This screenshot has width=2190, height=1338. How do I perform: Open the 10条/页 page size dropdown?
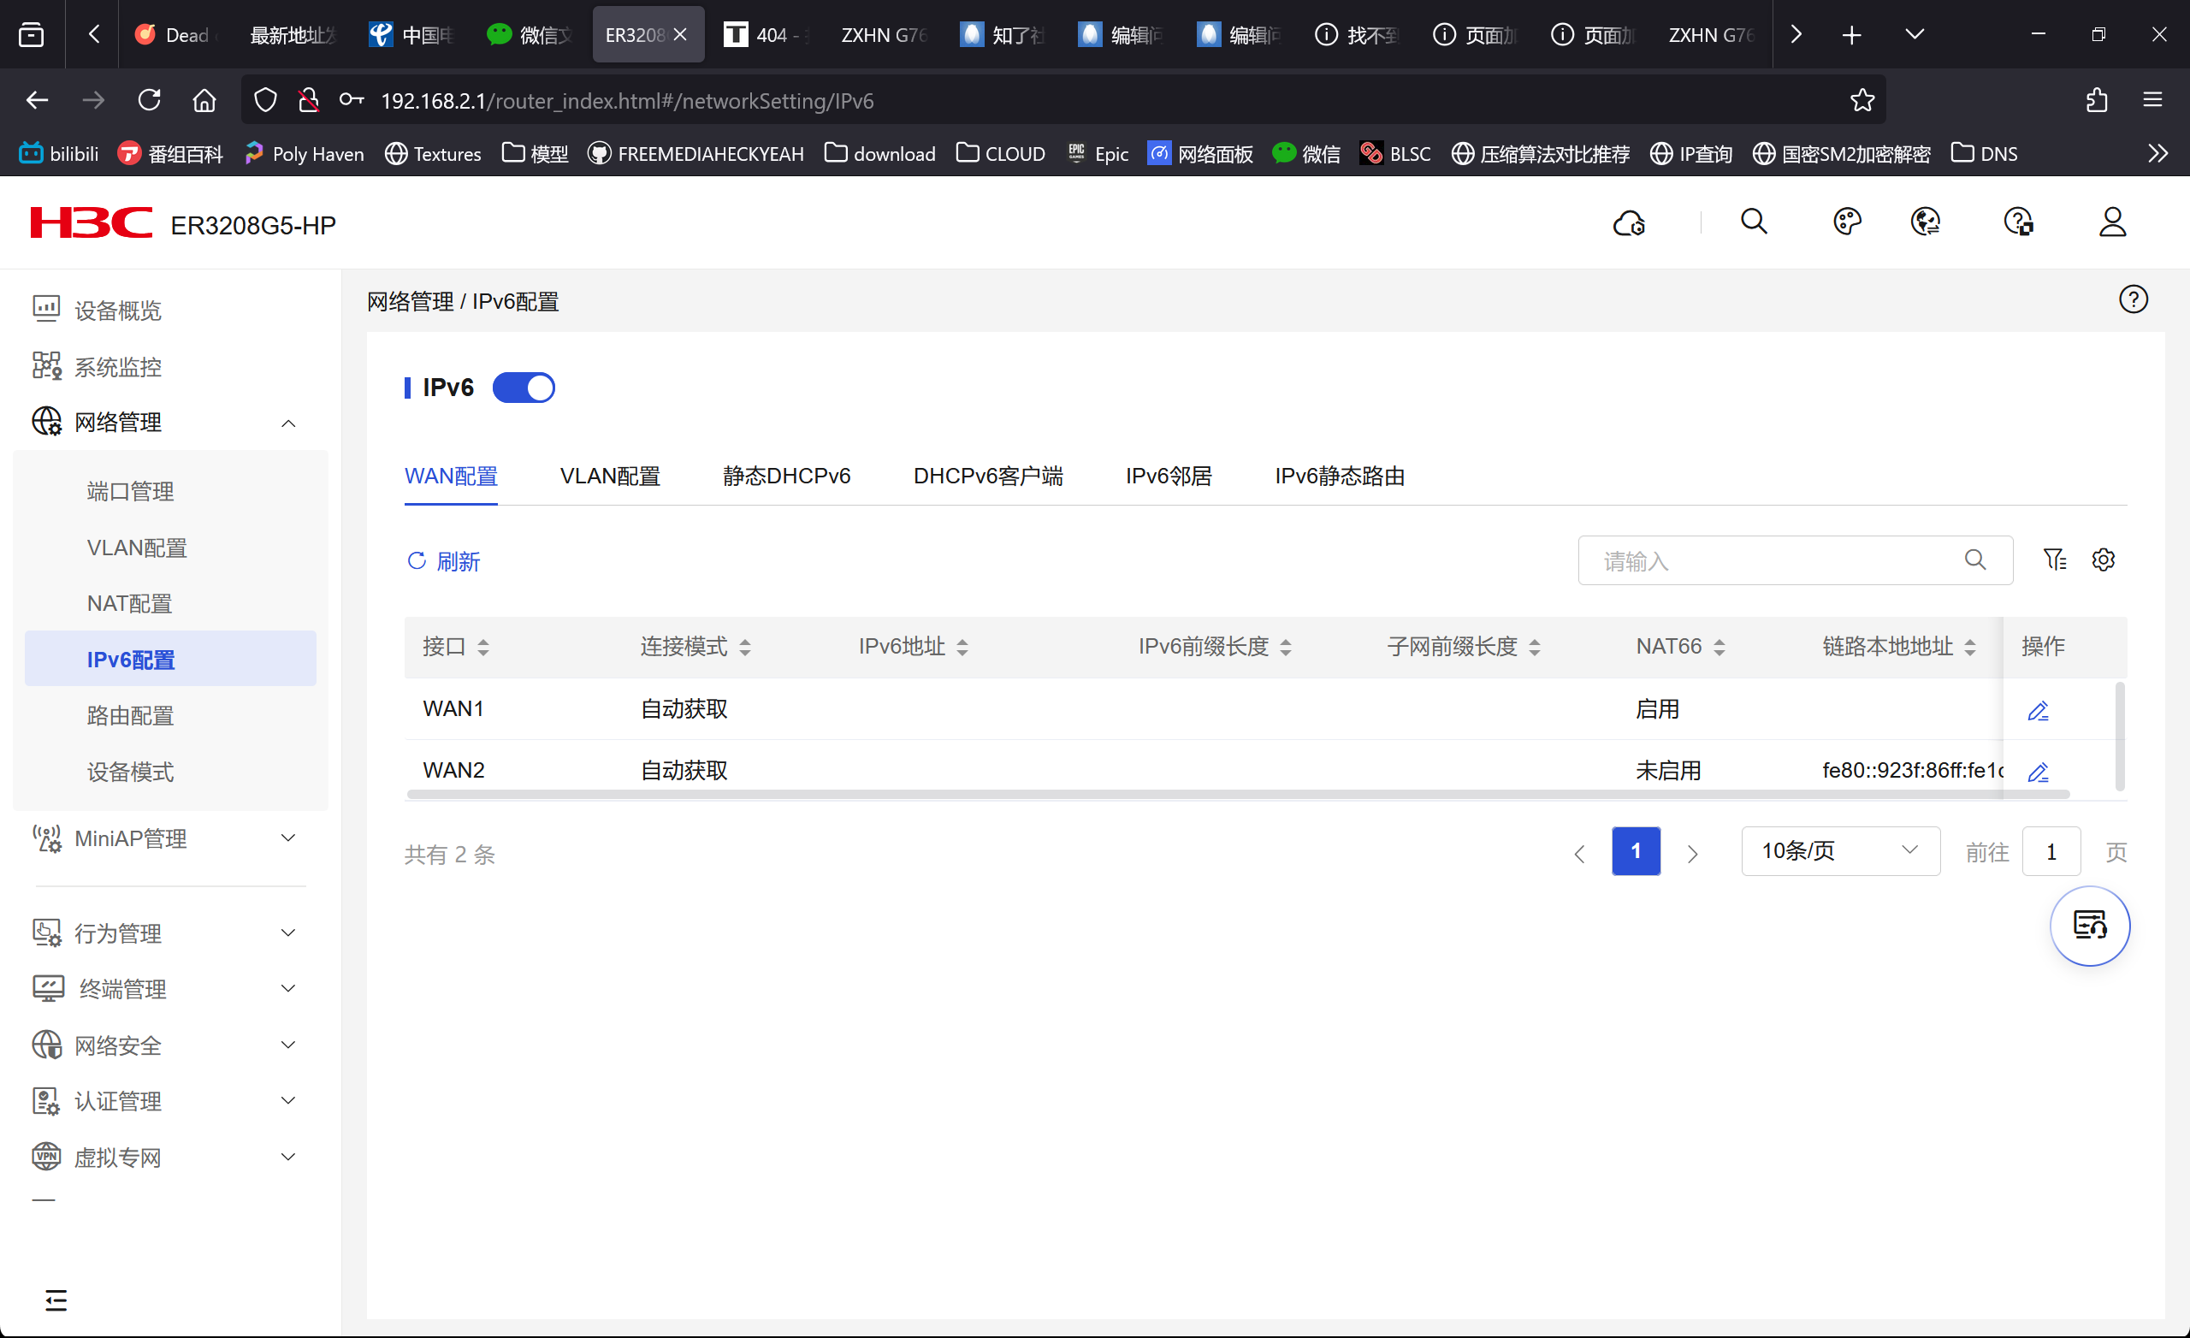pyautogui.click(x=1840, y=851)
